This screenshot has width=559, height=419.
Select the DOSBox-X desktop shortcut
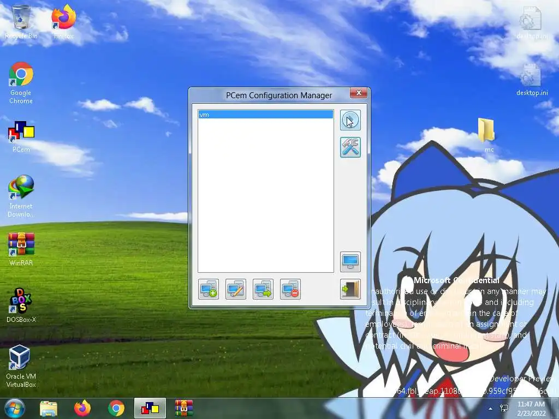click(x=21, y=306)
